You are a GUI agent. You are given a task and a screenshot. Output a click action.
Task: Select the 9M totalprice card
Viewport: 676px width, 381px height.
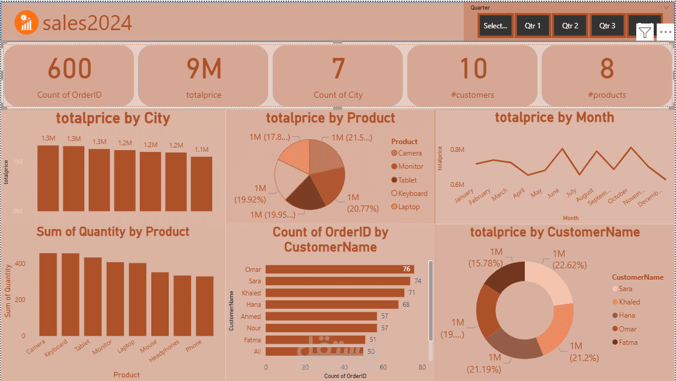tap(204, 76)
